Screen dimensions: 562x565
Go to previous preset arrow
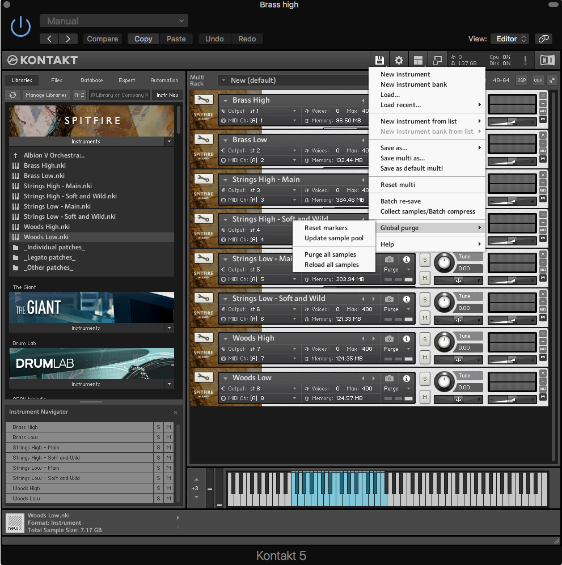pos(49,39)
